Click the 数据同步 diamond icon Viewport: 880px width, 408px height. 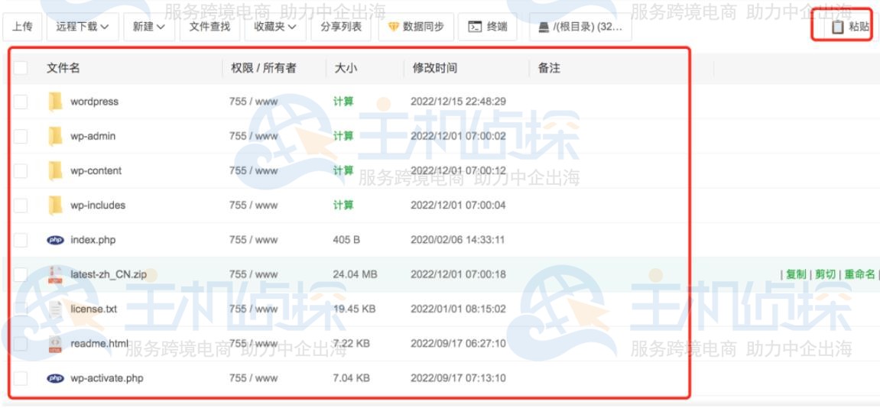click(394, 27)
